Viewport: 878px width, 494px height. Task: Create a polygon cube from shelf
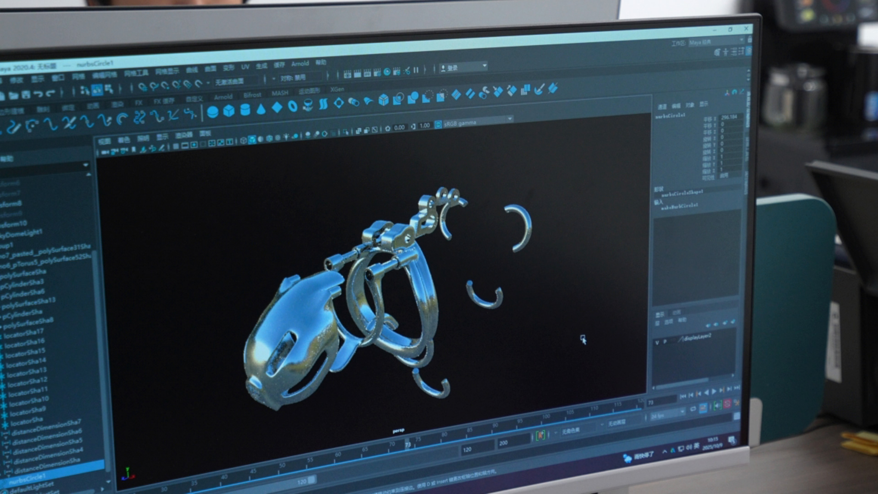pyautogui.click(x=229, y=111)
